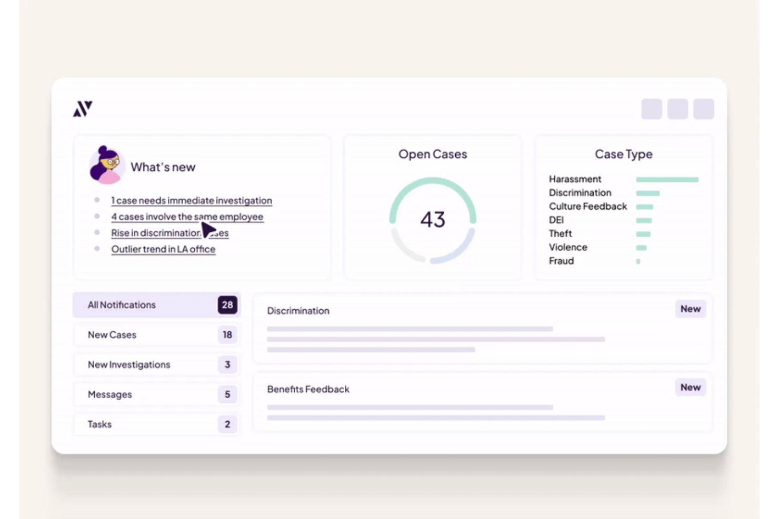
Task: Click the company logo icon
Action: click(x=82, y=108)
